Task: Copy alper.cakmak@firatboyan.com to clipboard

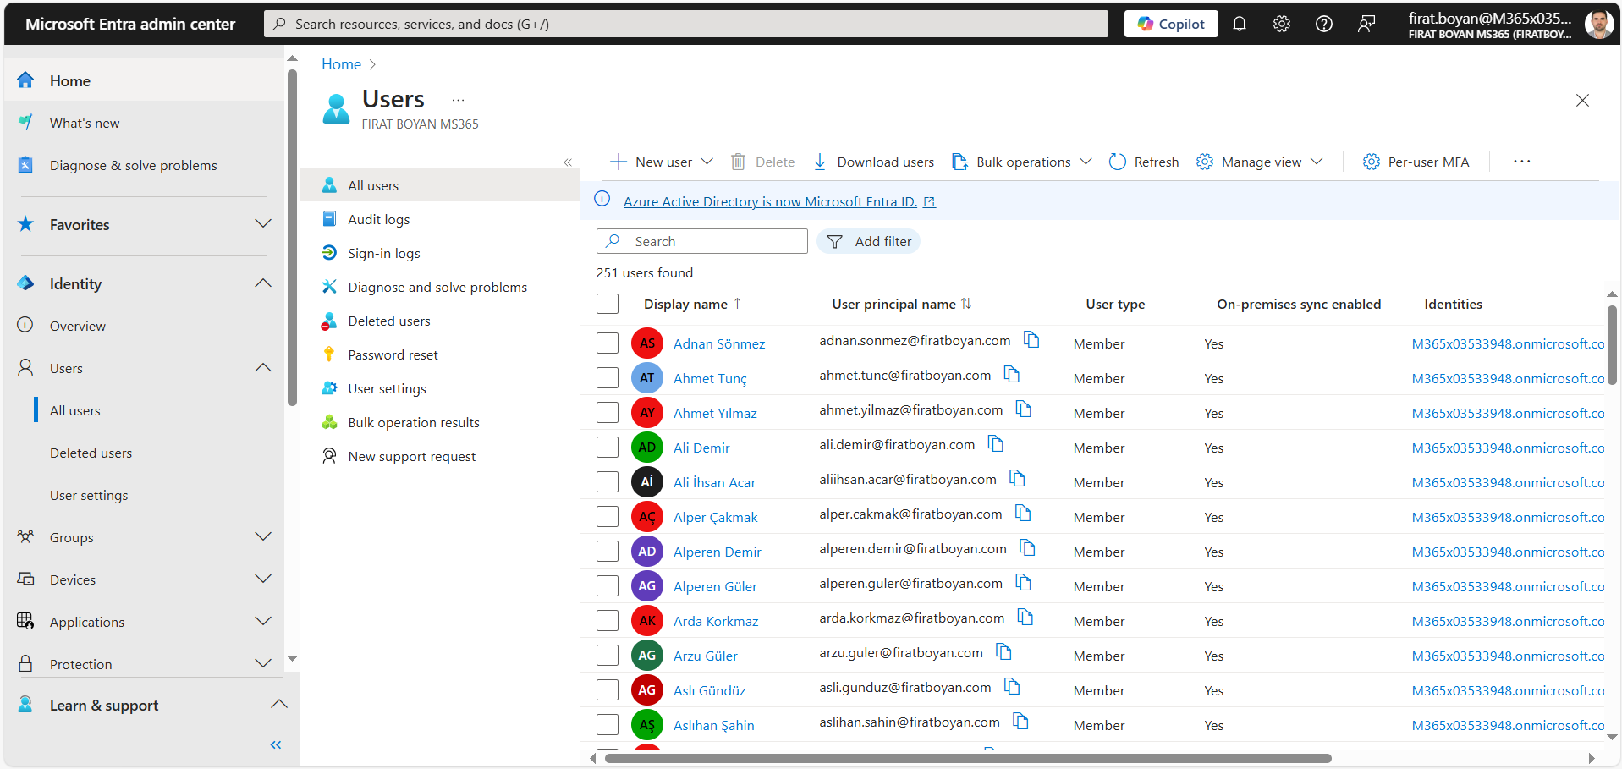Action: click(1023, 514)
